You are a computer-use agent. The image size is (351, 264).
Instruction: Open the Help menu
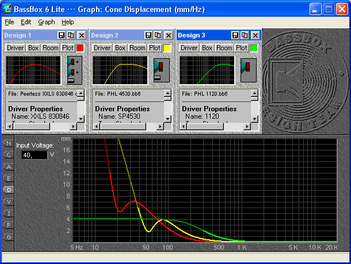point(68,22)
